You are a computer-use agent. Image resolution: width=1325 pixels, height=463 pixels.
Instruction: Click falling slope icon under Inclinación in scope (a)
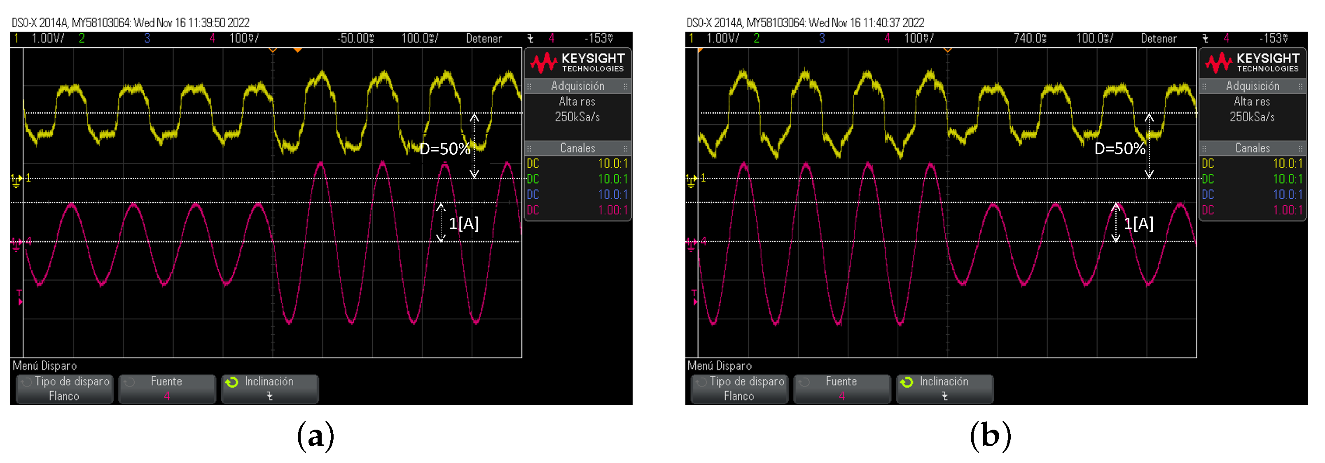coord(269,396)
